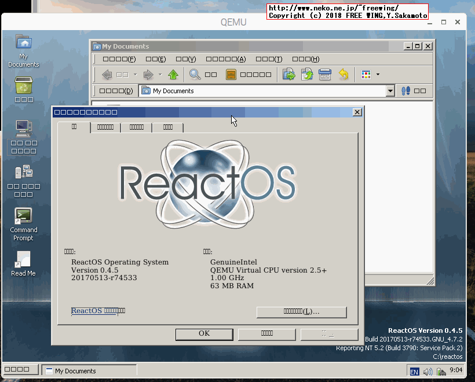475x382 pixels.
Task: Click the volume speaker tray icon
Action: 427,372
